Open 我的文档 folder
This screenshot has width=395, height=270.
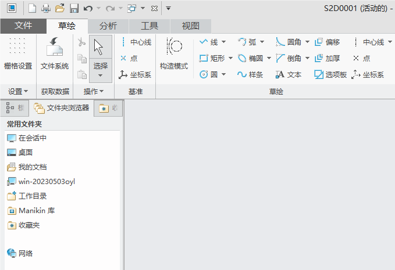27,167
